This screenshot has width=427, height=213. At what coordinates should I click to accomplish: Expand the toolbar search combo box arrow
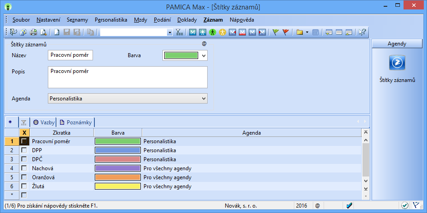click(170, 32)
